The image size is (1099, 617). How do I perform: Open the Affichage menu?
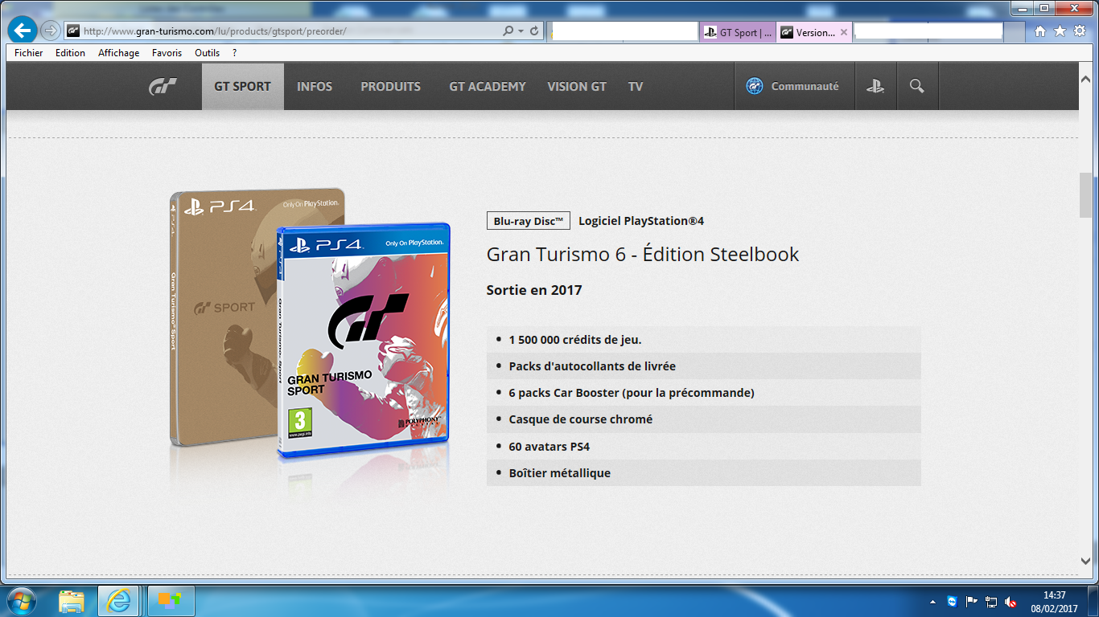pos(119,53)
